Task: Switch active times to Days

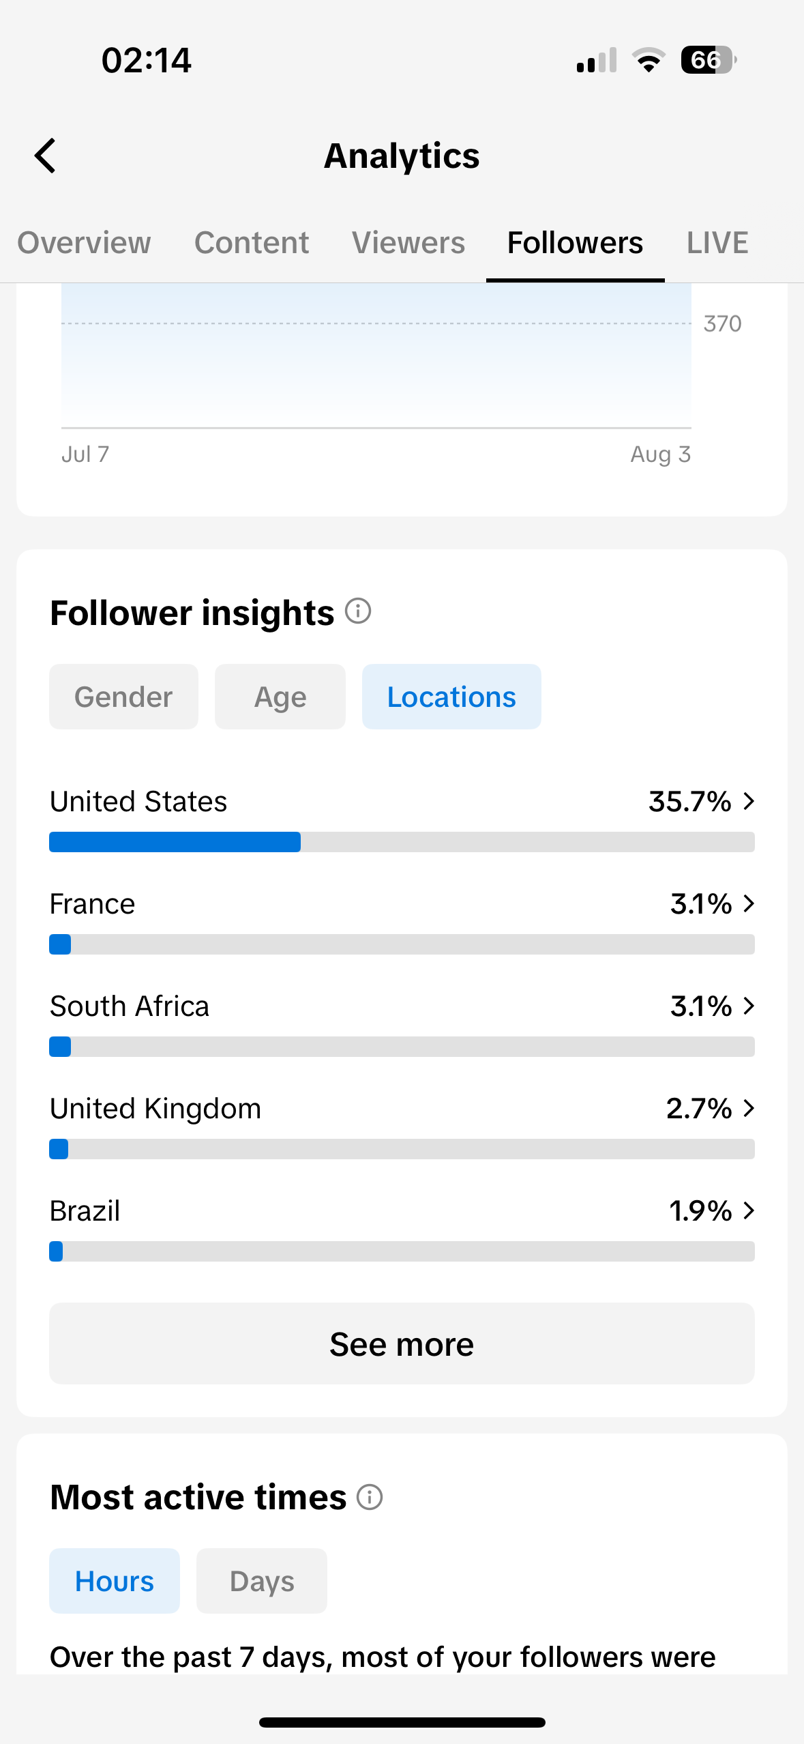Action: point(262,1581)
